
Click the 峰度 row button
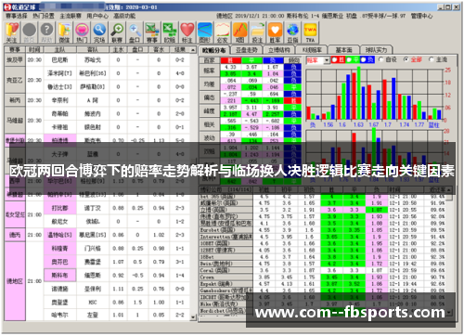(x=210, y=110)
